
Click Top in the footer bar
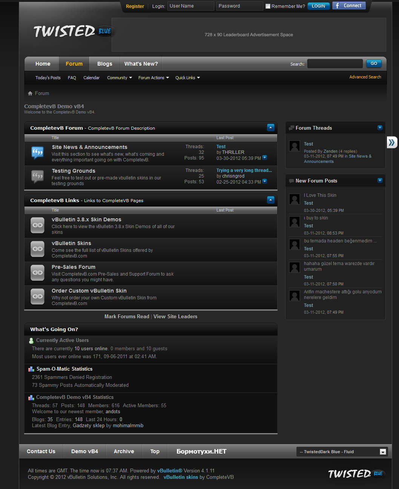[x=155, y=451]
